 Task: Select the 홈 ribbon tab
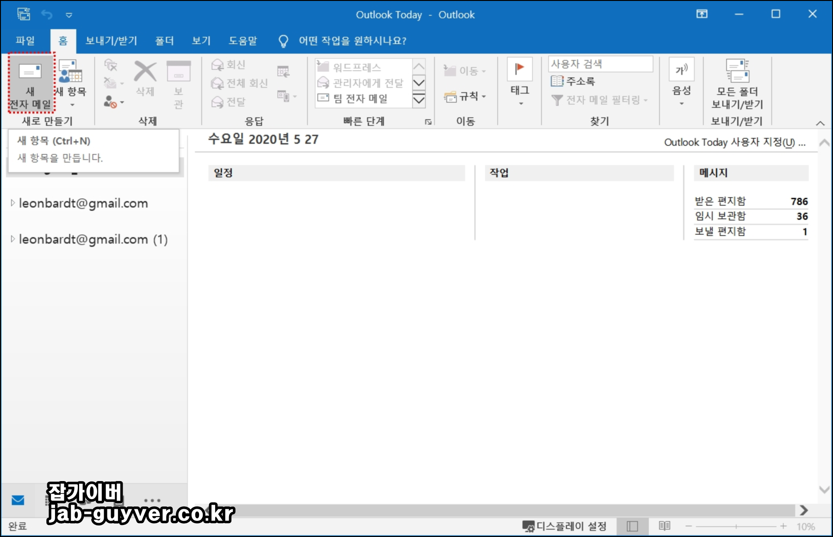(x=63, y=41)
